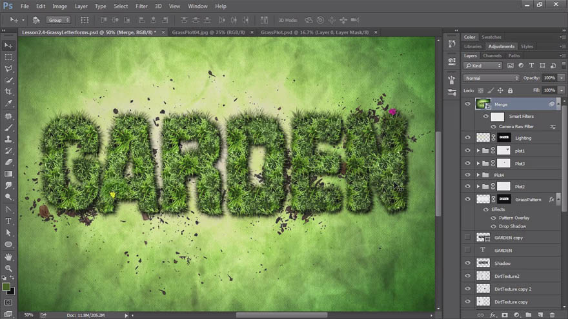Select the Lasso tool
The image size is (568, 319).
click(x=8, y=69)
